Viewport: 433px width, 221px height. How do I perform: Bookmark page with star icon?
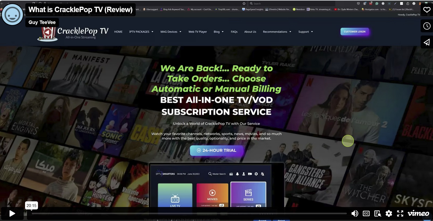tap(244, 3)
